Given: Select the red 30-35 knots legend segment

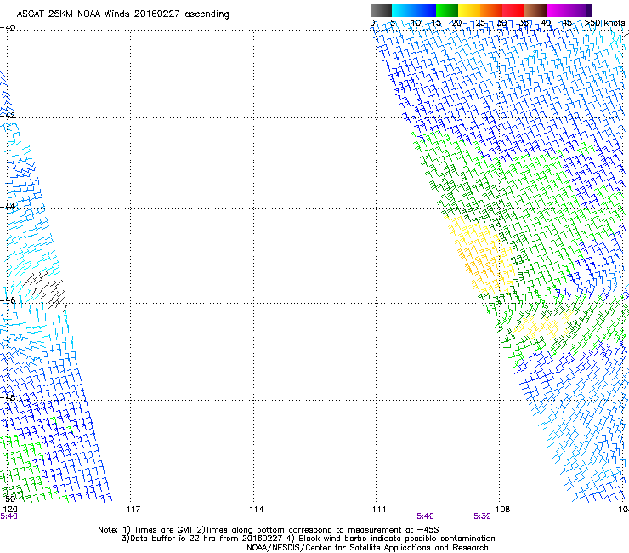Looking at the screenshot, I should pos(513,10).
